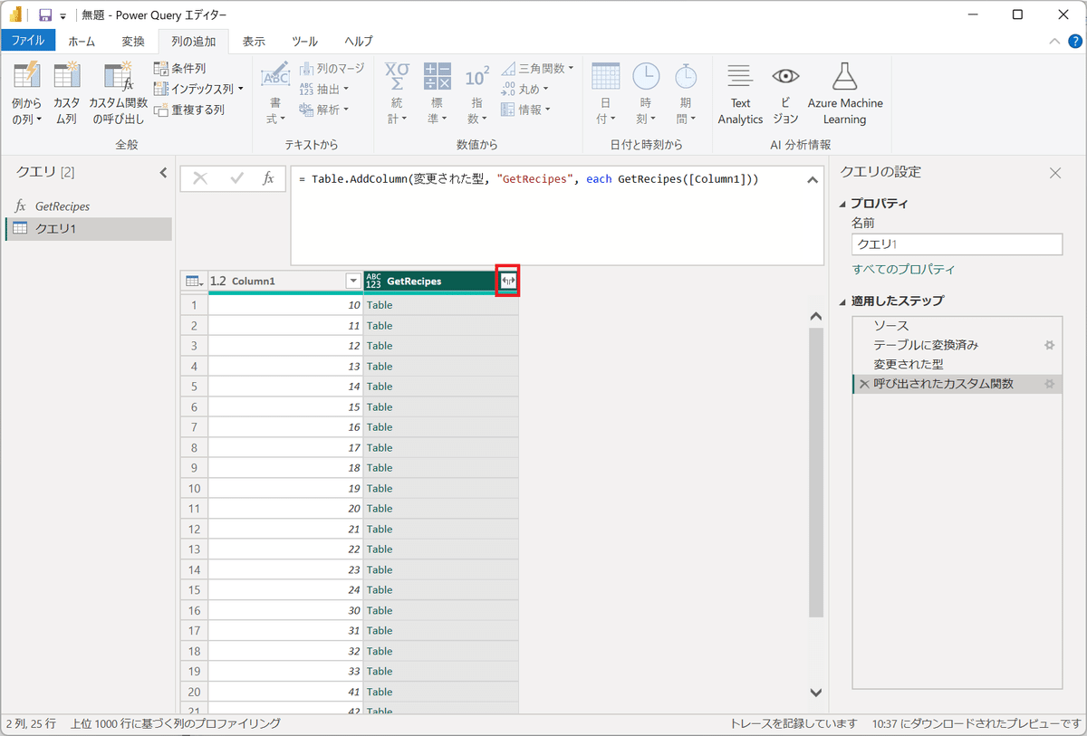This screenshot has width=1087, height=736.
Task: Open the 標準 standard operations menu
Action: click(437, 93)
